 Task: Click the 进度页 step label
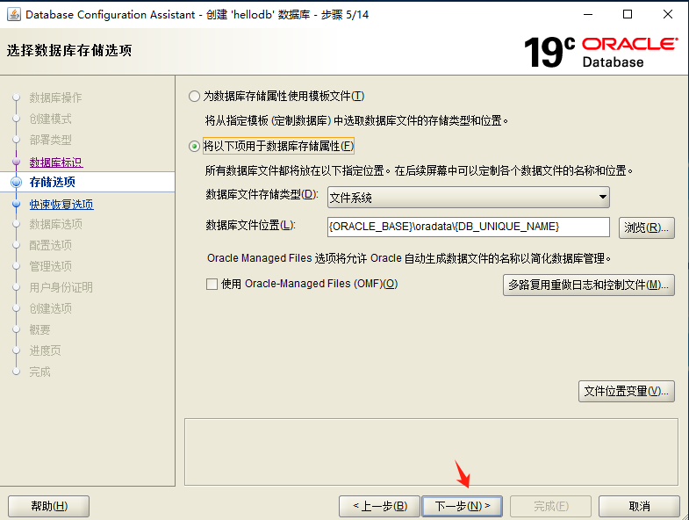point(46,350)
